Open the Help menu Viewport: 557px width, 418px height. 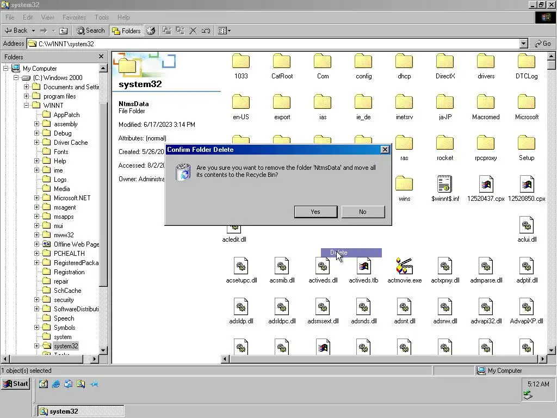point(123,17)
